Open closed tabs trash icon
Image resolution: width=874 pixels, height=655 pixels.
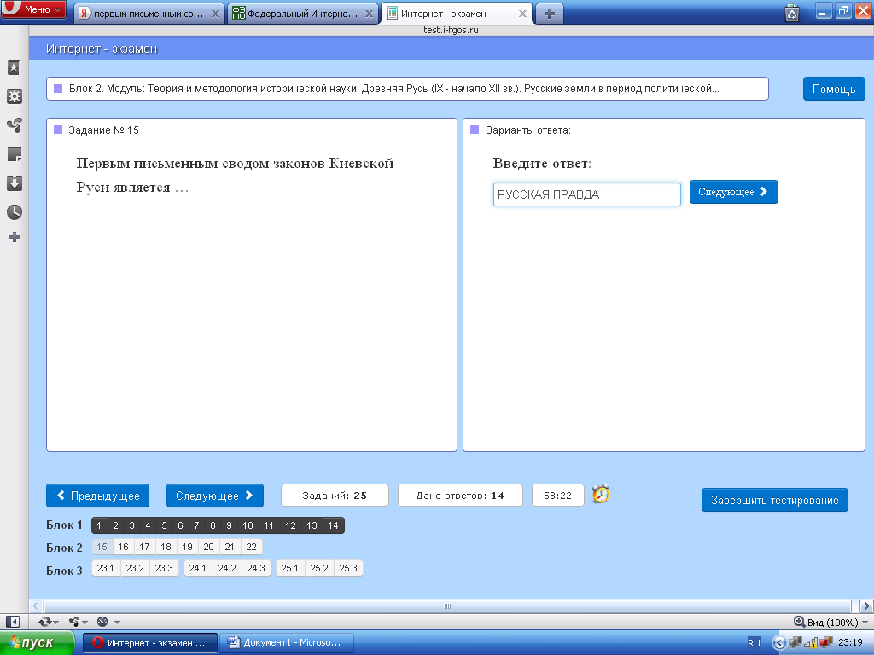point(791,12)
